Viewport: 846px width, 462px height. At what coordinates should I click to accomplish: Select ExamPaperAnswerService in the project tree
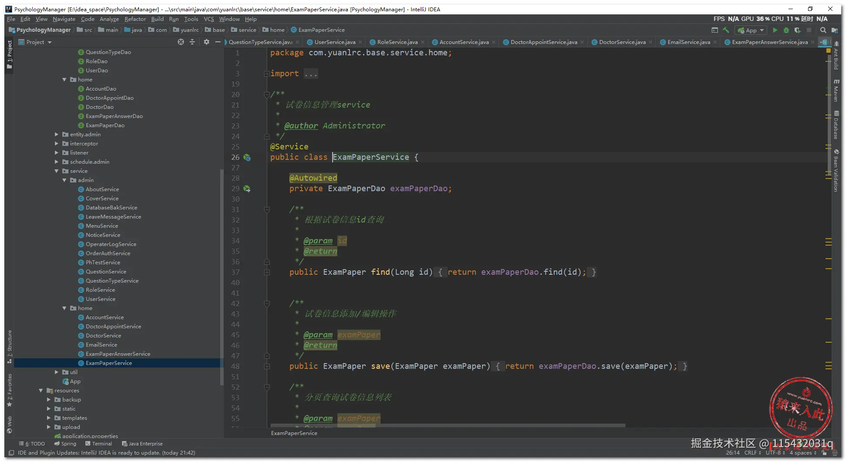[x=118, y=354]
